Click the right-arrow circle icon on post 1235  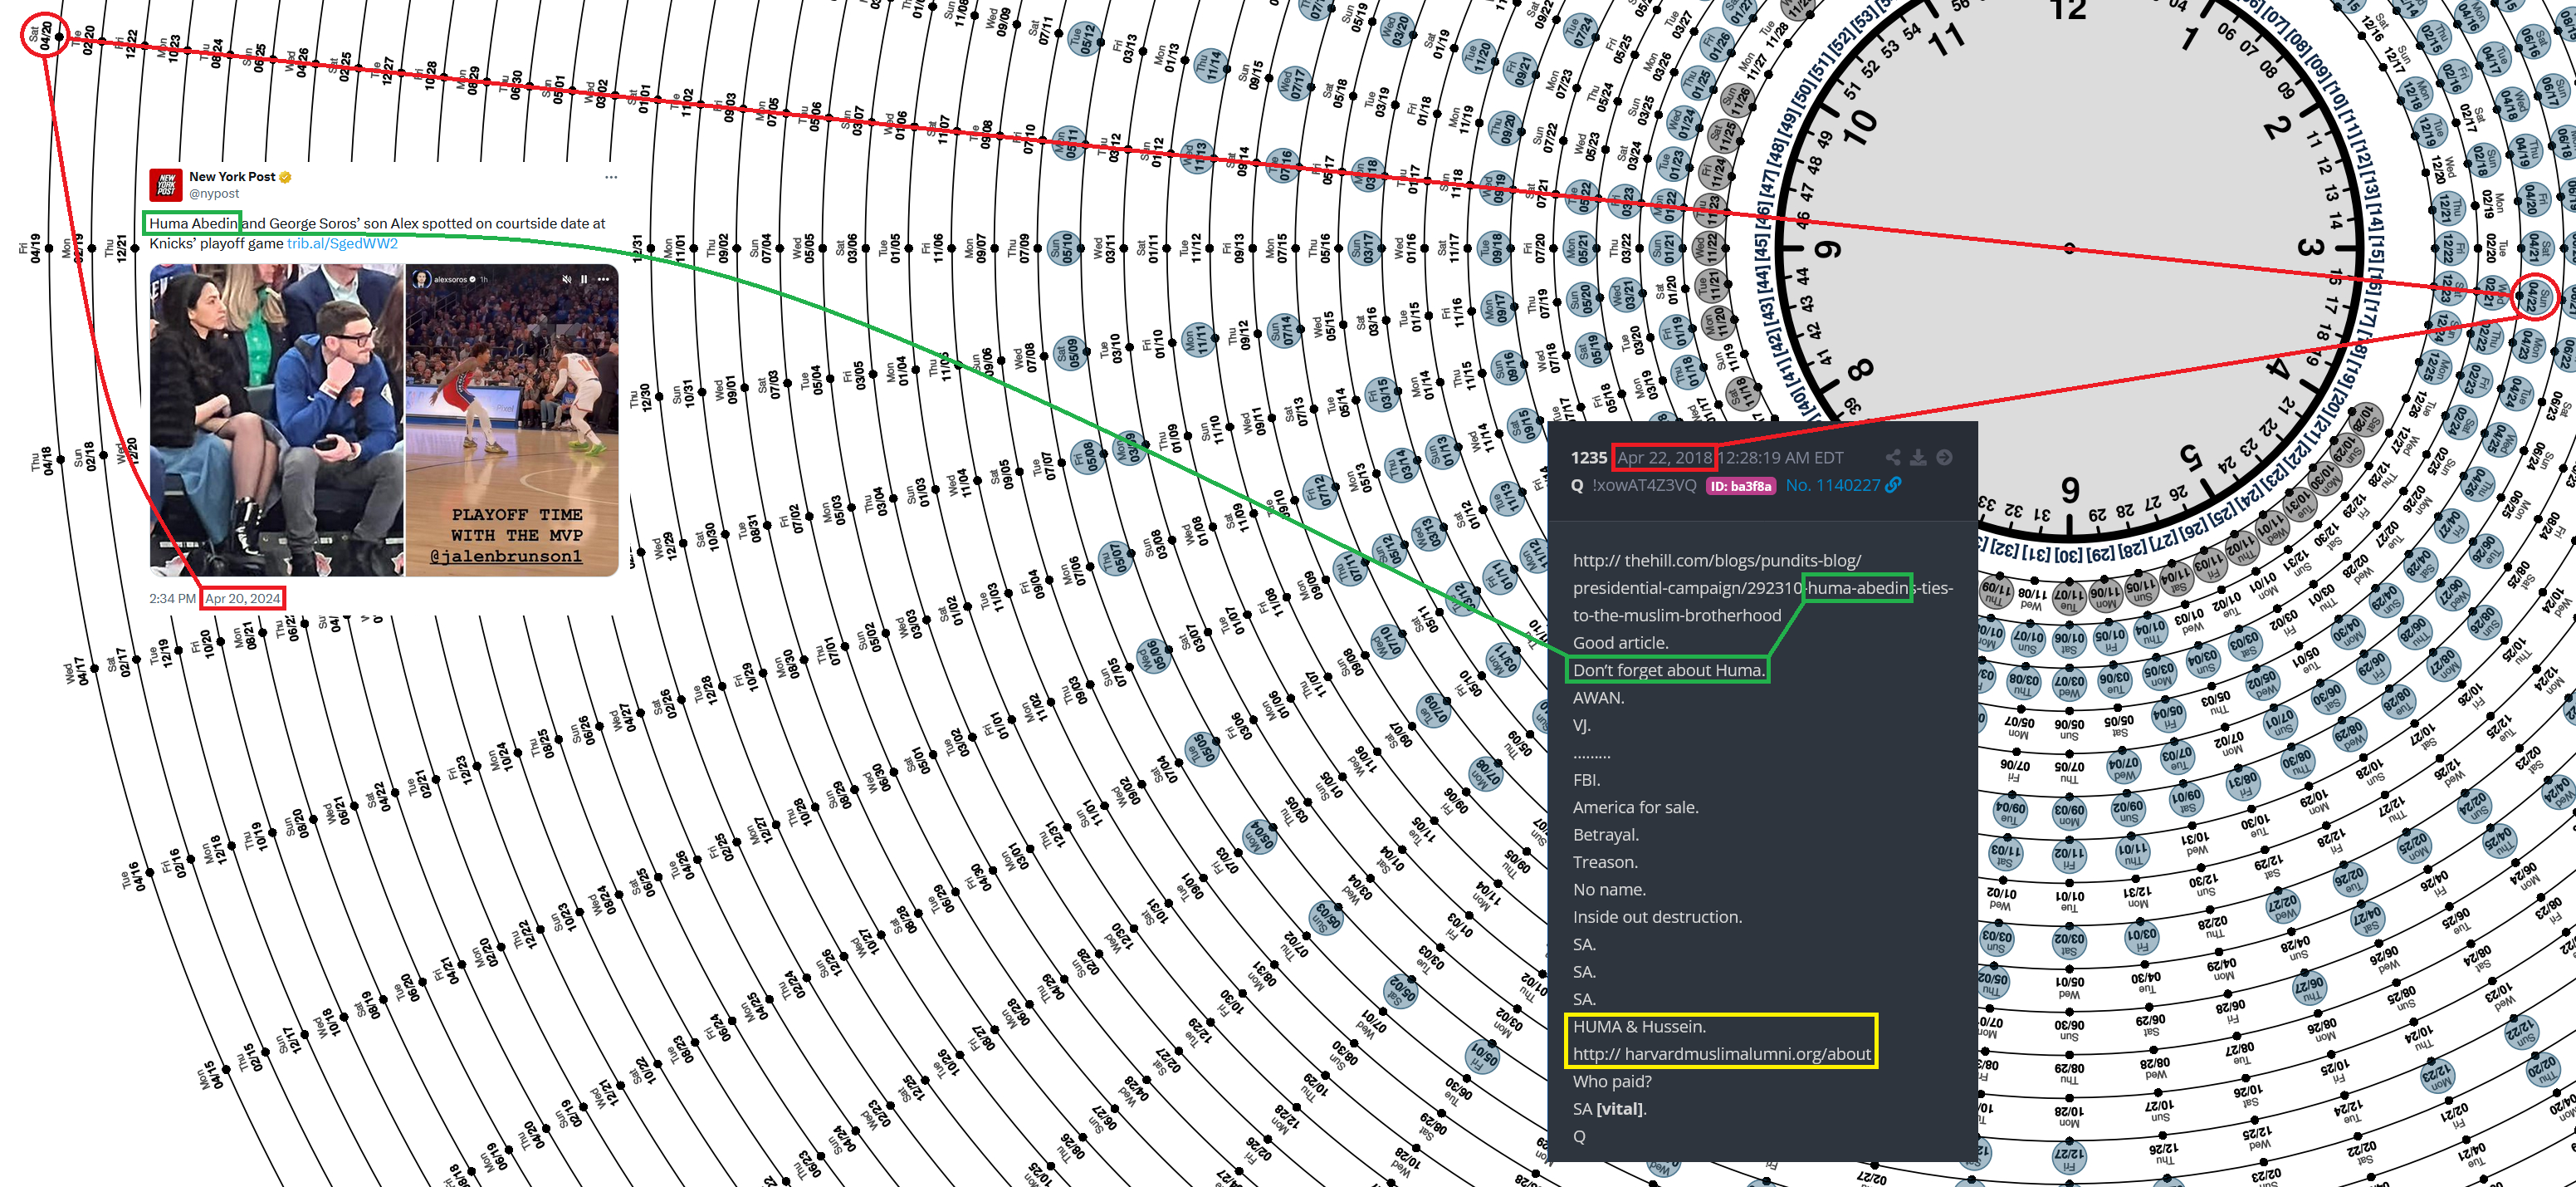click(1944, 458)
